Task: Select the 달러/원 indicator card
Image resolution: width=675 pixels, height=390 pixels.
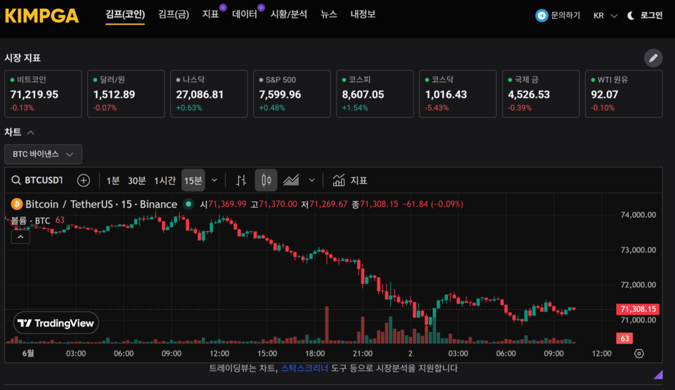Action: [x=126, y=94]
